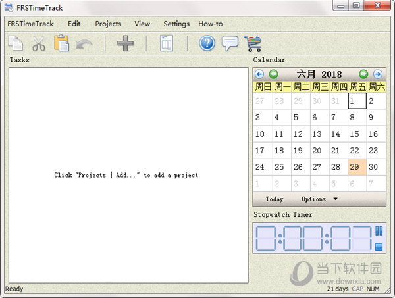Click inside the empty Tasks list area
The image size is (395, 298).
coord(128,175)
